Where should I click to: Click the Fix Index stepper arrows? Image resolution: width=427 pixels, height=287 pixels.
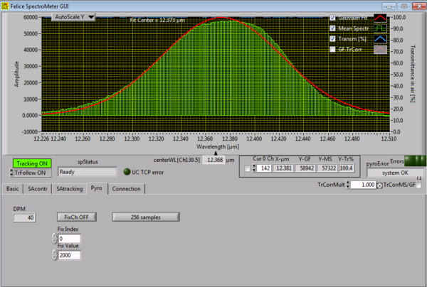tap(54, 238)
